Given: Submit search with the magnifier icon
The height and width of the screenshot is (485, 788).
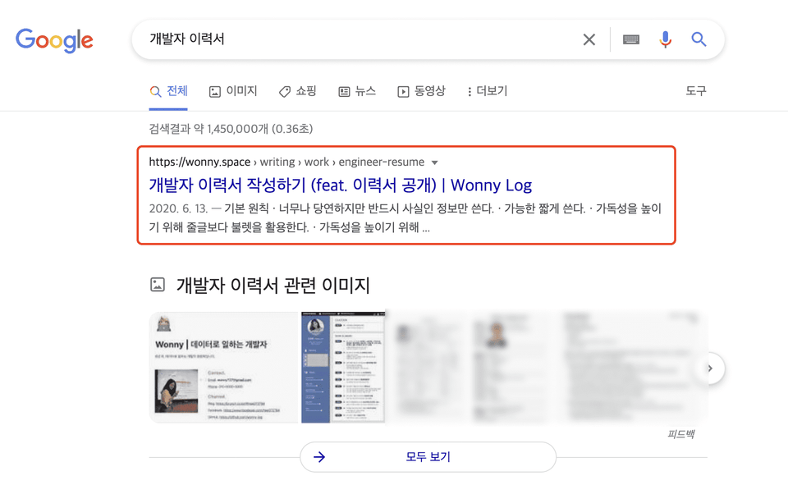Looking at the screenshot, I should (699, 39).
